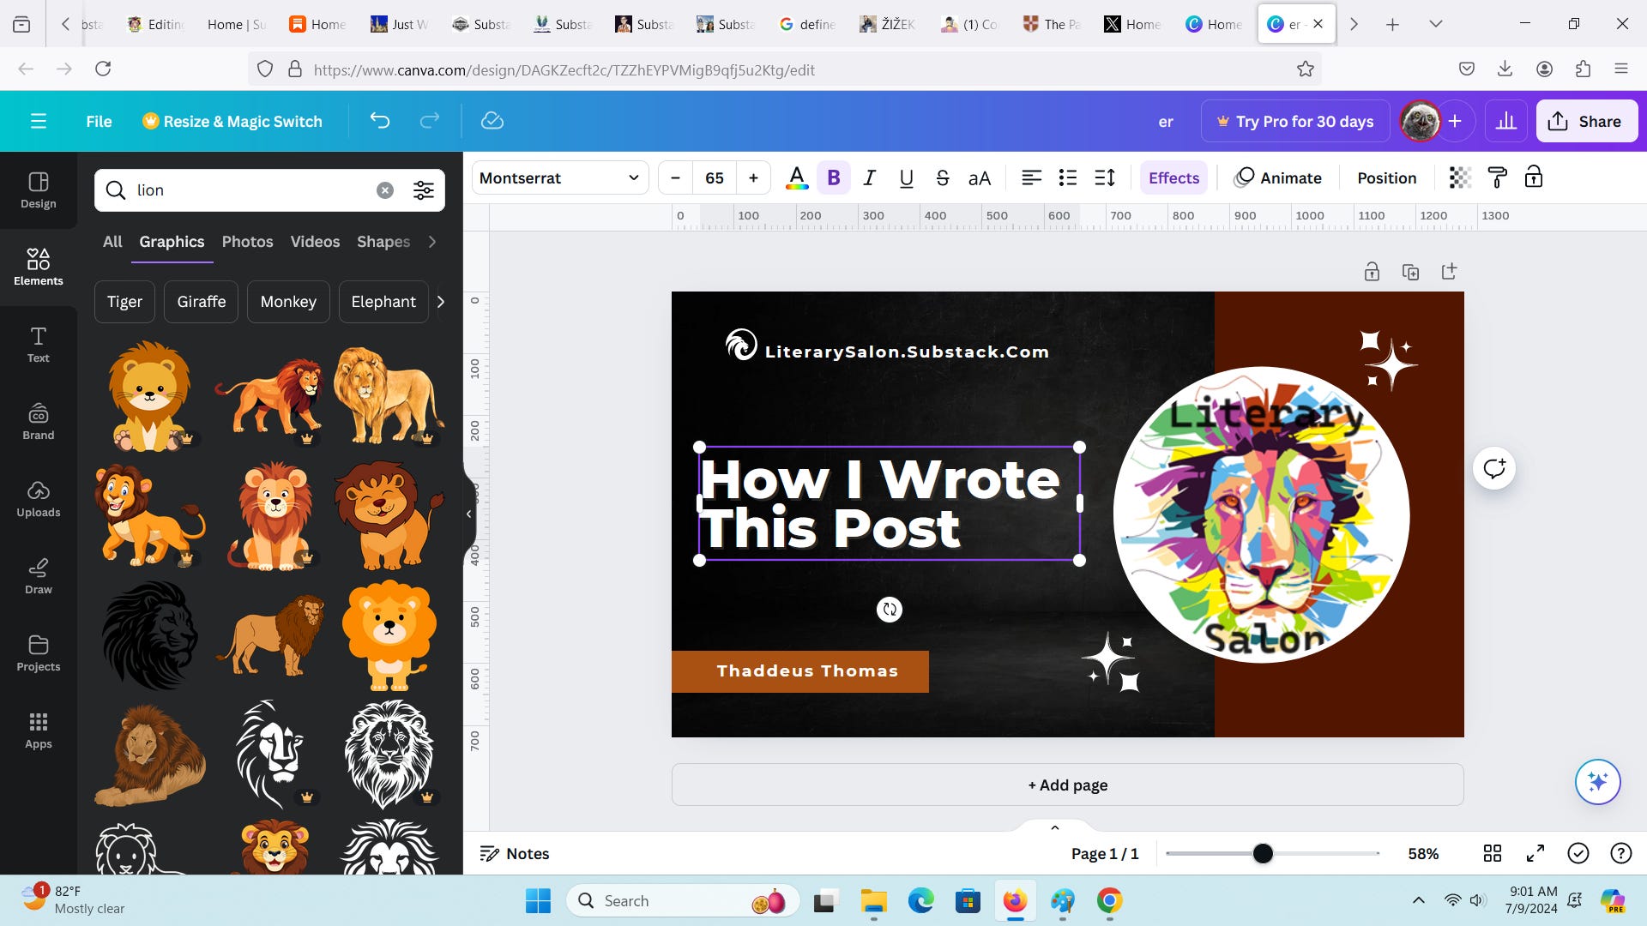Viewport: 1647px width, 926px height.
Task: Click the copy style paint roller icon
Action: [1497, 177]
